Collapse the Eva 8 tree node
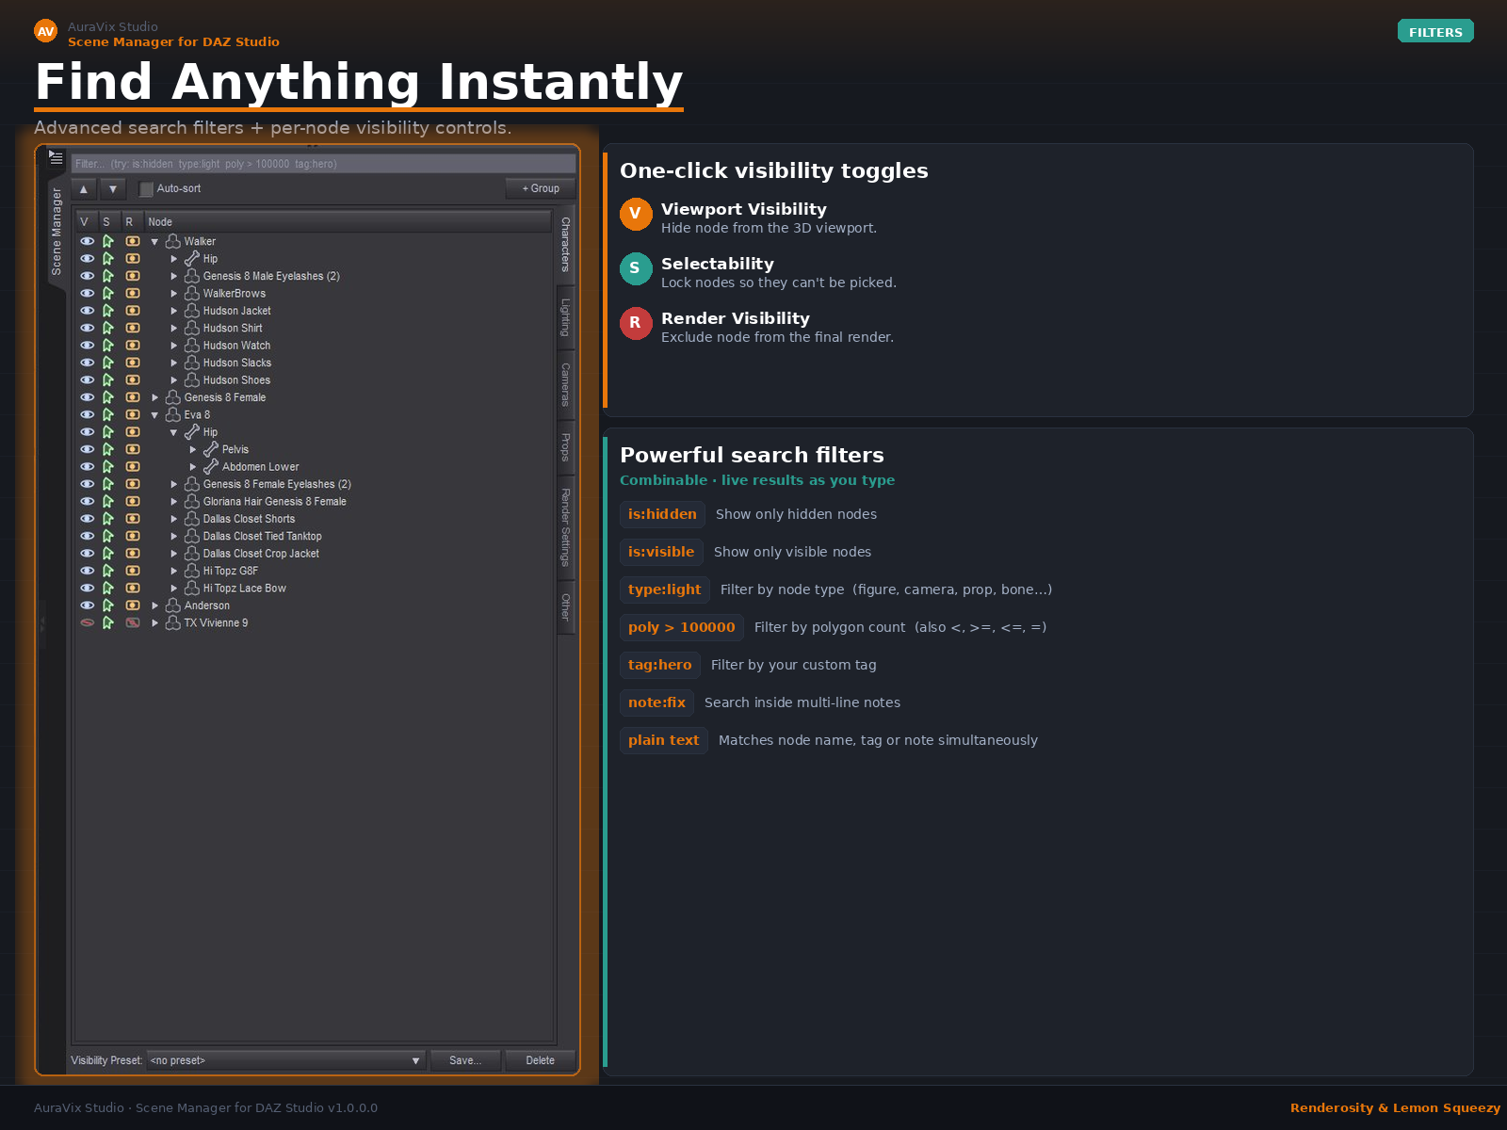 click(x=155, y=415)
